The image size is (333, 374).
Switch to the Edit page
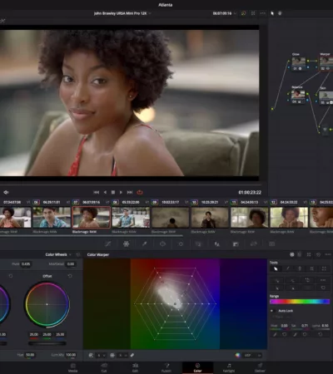point(135,367)
